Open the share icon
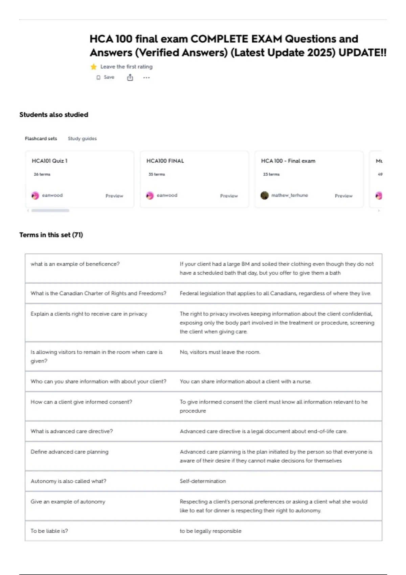This screenshot has height=575, width=406. (130, 77)
